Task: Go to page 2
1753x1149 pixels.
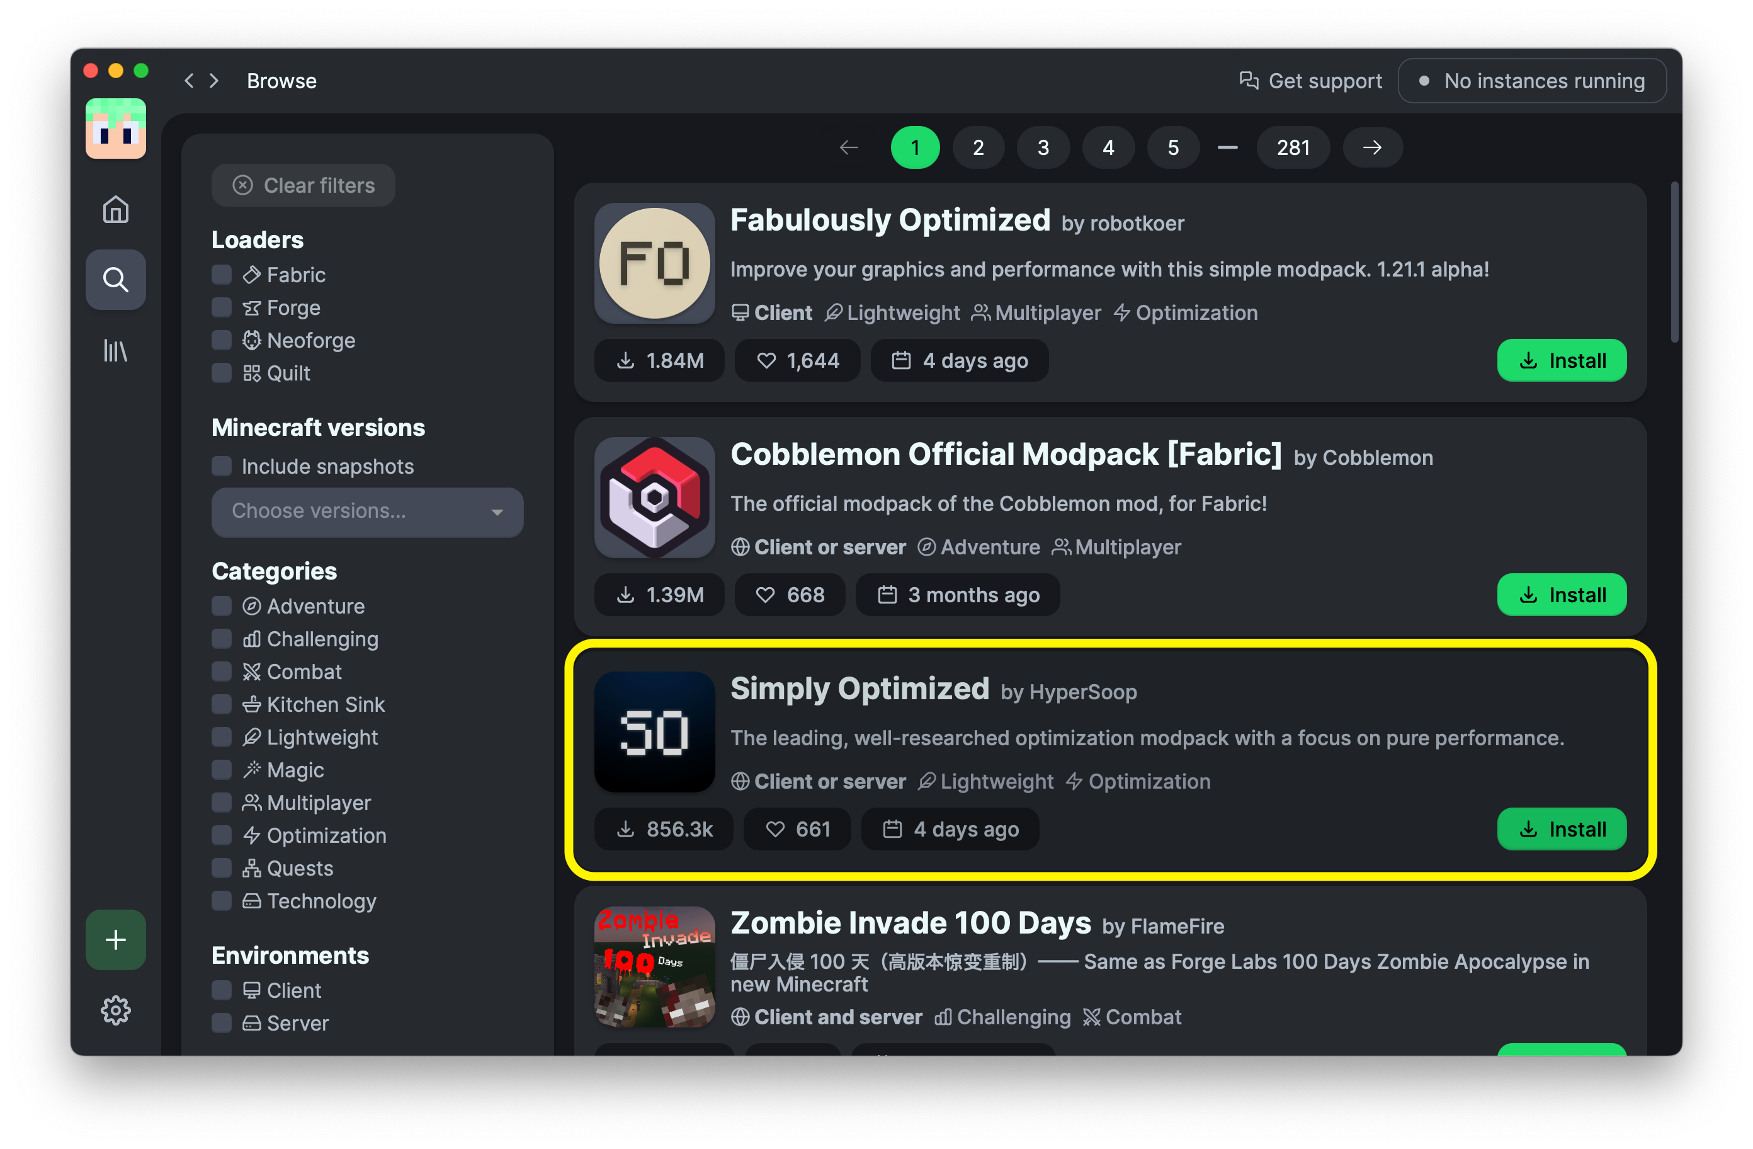Action: 978,147
